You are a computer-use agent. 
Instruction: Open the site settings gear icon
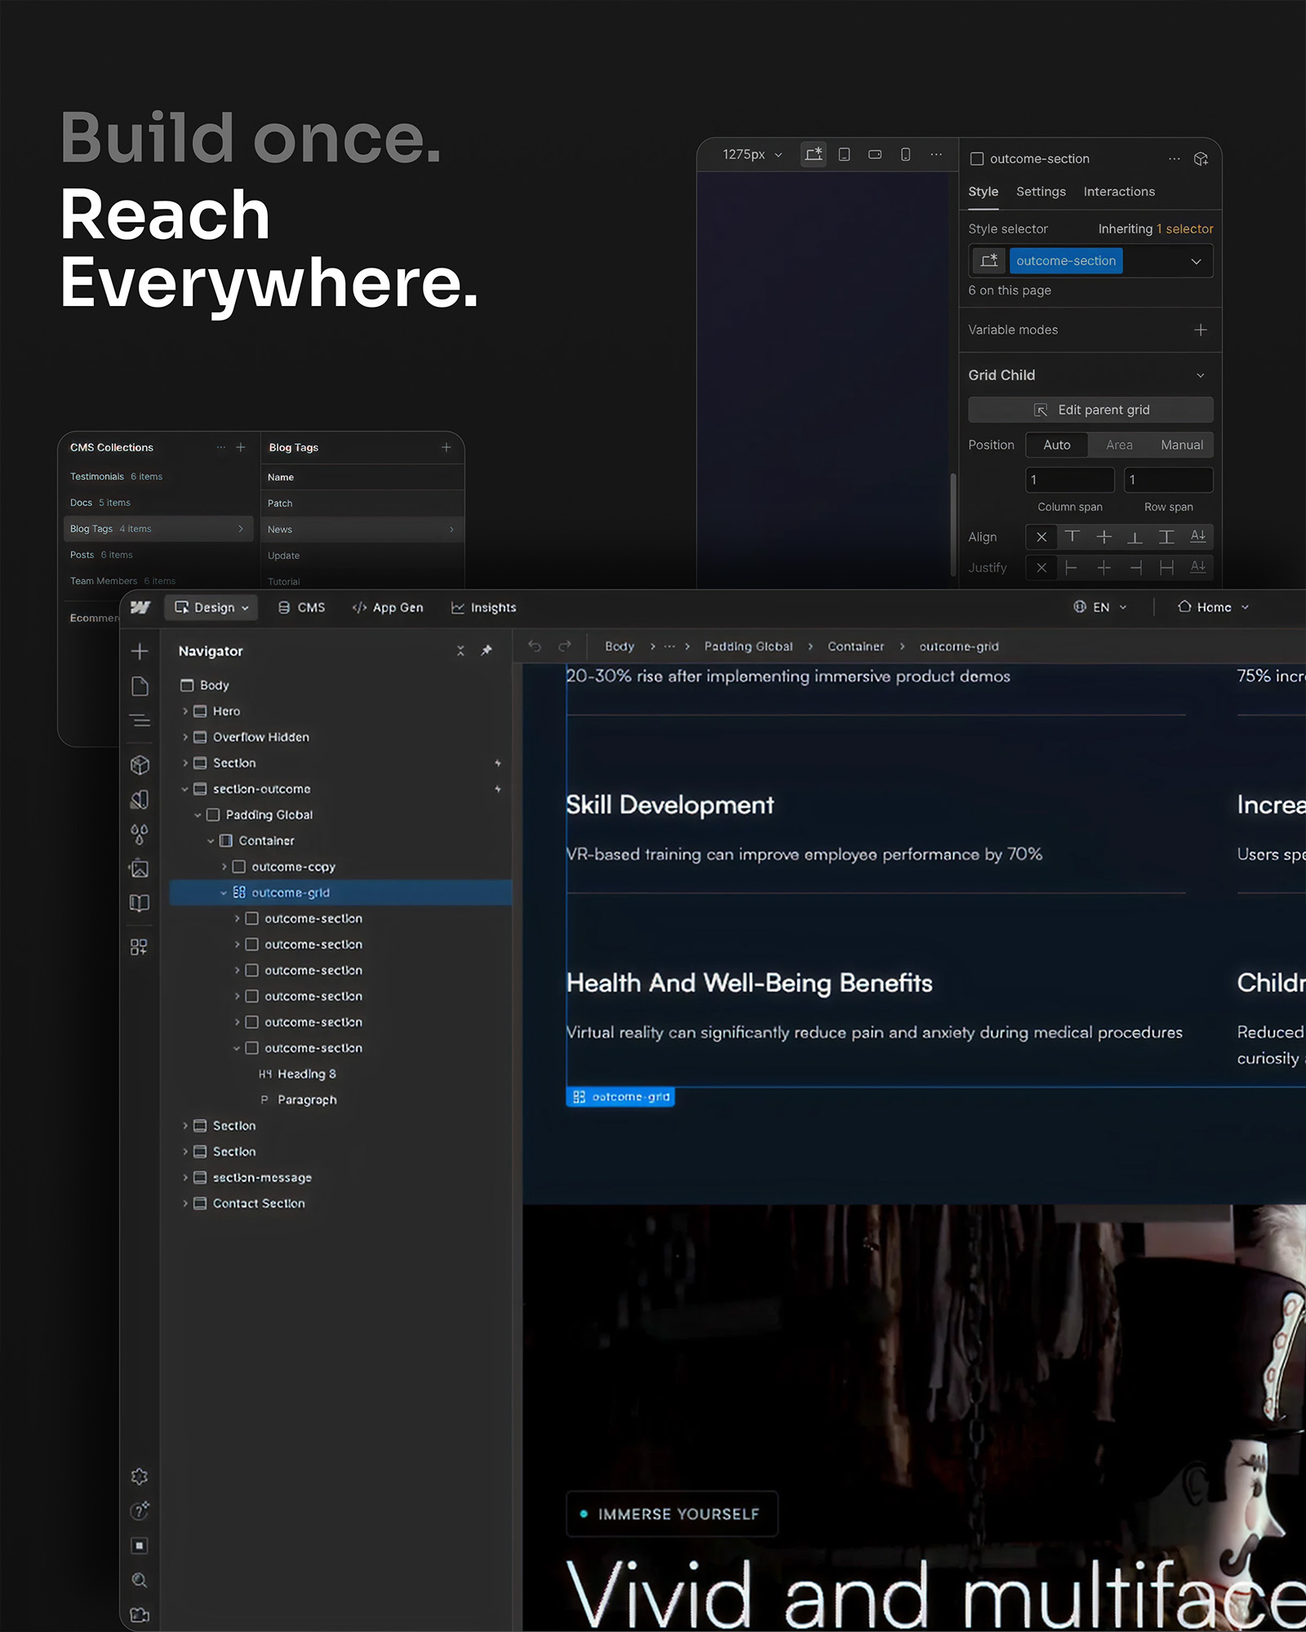pos(140,1476)
